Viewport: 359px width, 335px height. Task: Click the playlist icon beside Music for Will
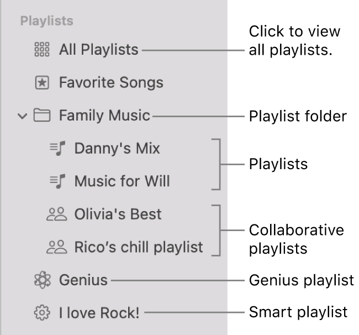tap(57, 181)
